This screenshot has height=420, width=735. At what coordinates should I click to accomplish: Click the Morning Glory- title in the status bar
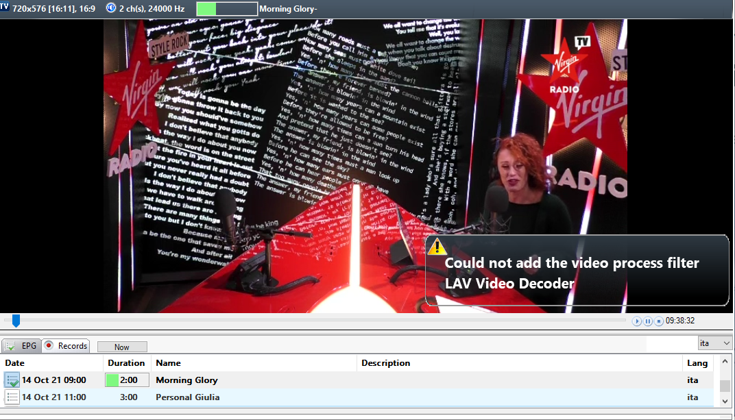288,9
